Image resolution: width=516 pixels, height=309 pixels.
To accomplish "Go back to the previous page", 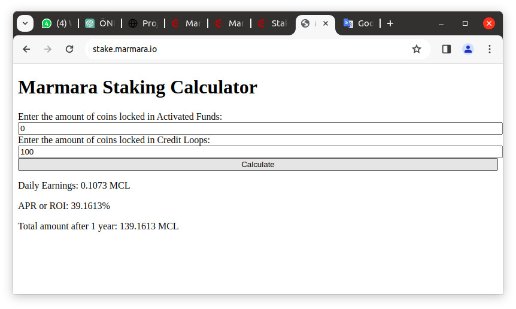I will pos(26,49).
